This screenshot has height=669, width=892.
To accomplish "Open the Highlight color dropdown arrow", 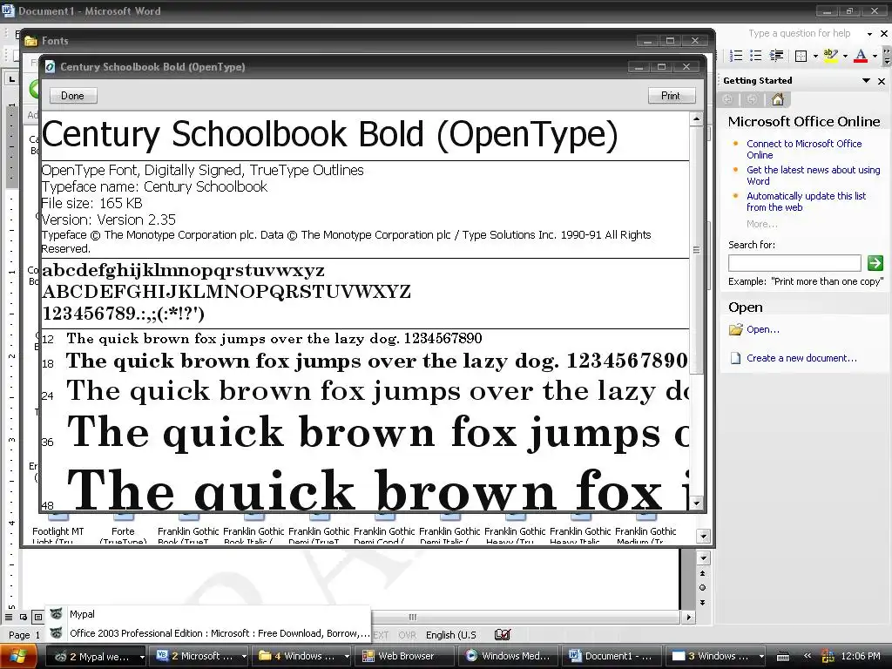I will coord(845,56).
